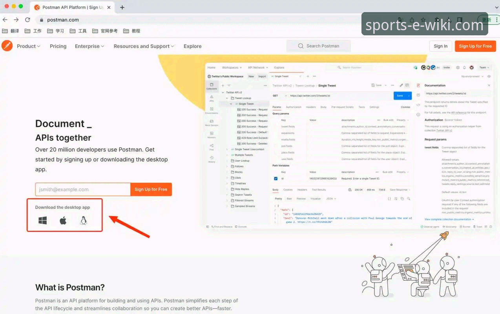Expand the Multiple Tweets item

[227, 155]
